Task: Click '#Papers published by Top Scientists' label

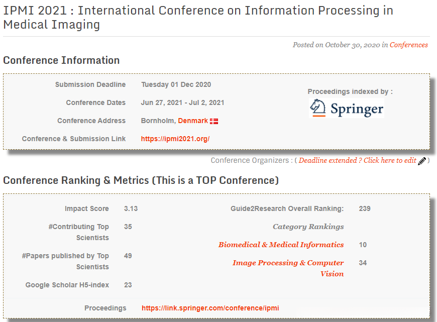Action: (65, 261)
